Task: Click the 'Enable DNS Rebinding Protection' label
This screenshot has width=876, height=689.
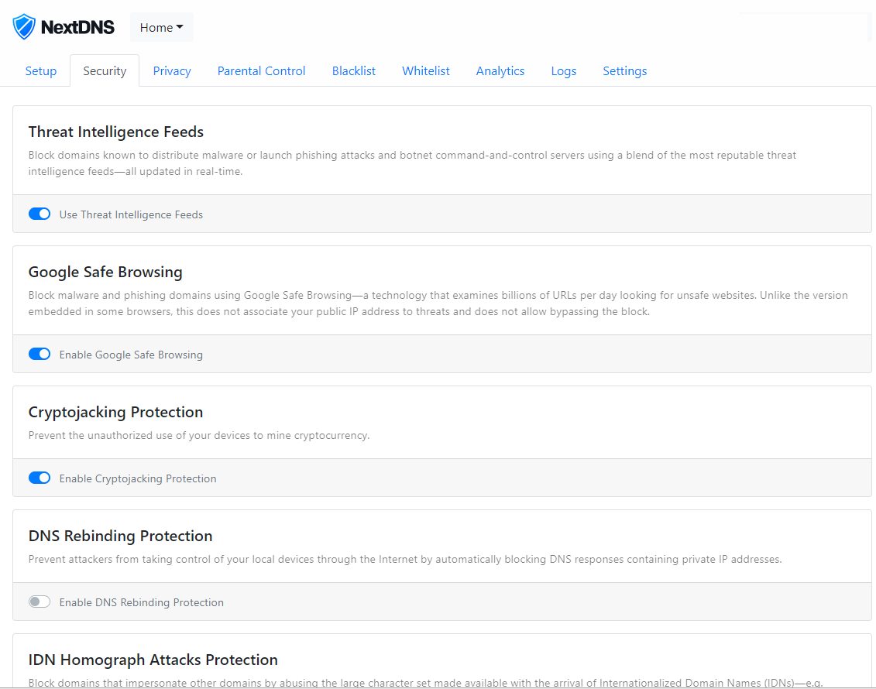Action: 141,602
